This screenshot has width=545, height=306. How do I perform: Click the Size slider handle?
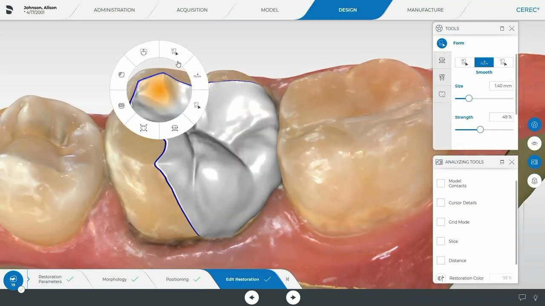[x=469, y=99]
